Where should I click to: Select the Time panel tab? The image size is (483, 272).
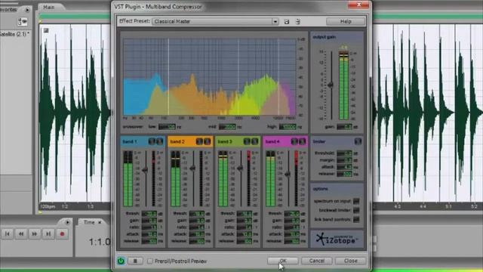pyautogui.click(x=89, y=222)
